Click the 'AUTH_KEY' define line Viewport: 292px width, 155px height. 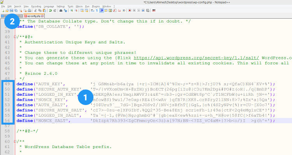tap(146, 84)
